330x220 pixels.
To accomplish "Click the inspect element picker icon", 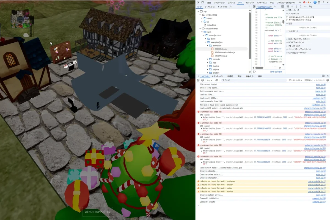I will (199, 2).
